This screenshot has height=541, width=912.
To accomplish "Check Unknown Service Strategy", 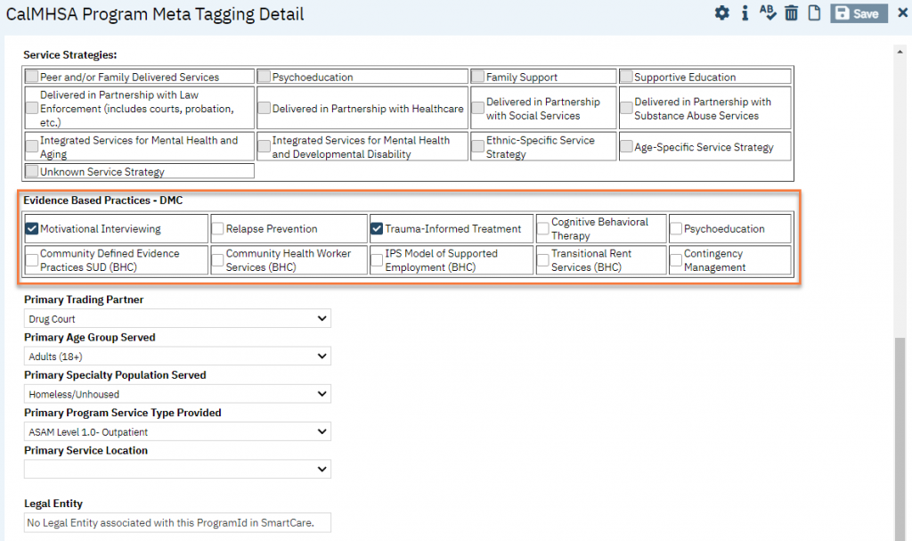I will (32, 170).
